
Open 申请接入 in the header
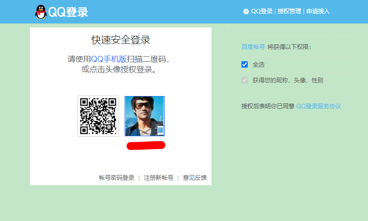(x=318, y=11)
